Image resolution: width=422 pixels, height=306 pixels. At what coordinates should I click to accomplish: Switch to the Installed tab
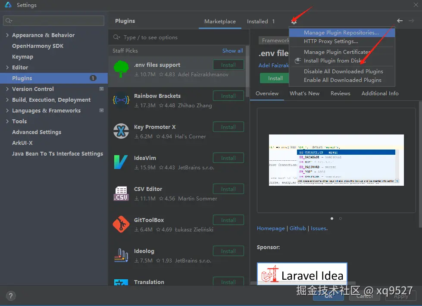coord(260,21)
